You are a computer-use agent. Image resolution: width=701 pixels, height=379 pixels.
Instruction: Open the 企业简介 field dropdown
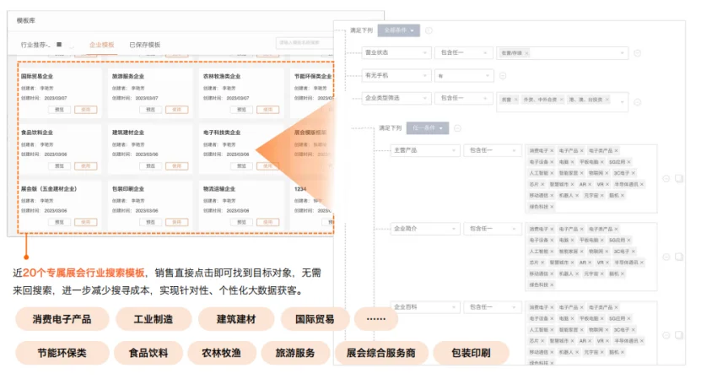tap(425, 229)
